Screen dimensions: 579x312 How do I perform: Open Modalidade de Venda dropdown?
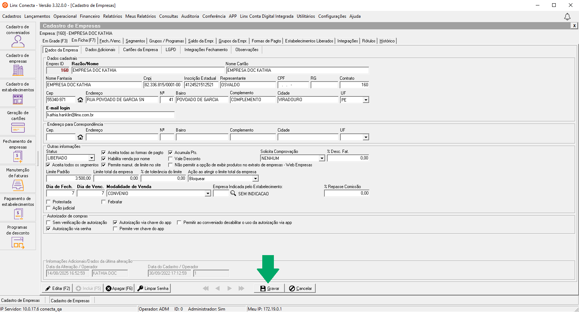[208, 194]
